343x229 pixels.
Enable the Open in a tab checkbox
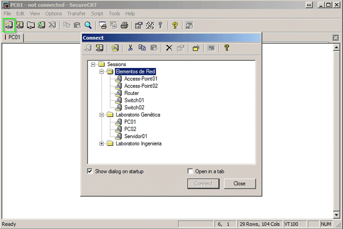tap(191, 171)
